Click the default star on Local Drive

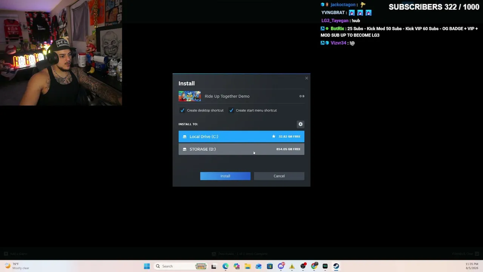[274, 136]
